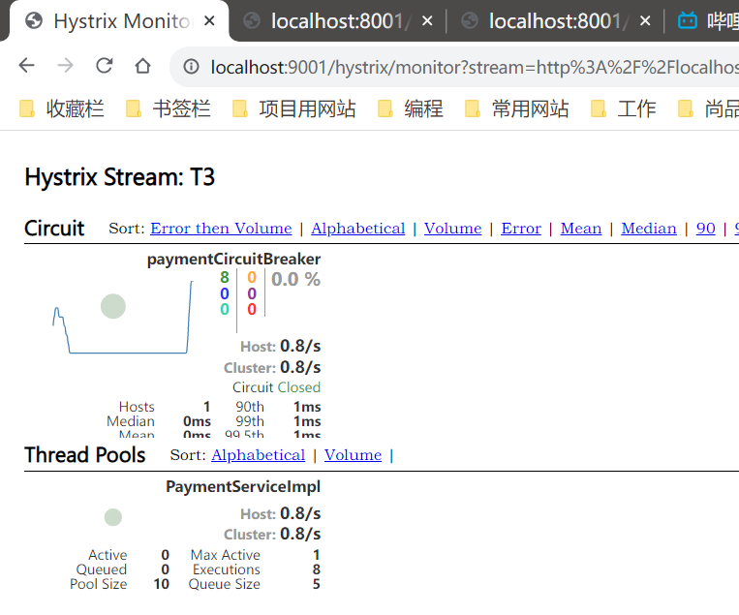Click the PaymentServiceImpl health circle
Screen dimensions: 739x615
point(113,517)
